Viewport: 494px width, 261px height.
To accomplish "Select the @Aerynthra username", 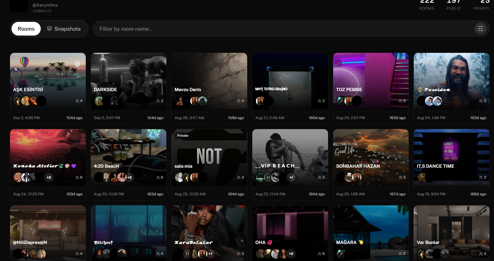I will point(45,5).
